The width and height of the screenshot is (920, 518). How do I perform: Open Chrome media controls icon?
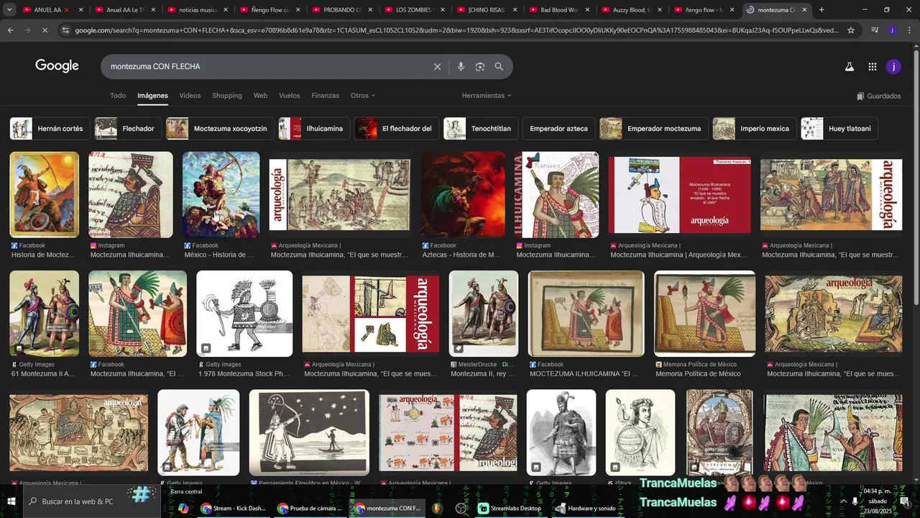pyautogui.click(x=875, y=30)
